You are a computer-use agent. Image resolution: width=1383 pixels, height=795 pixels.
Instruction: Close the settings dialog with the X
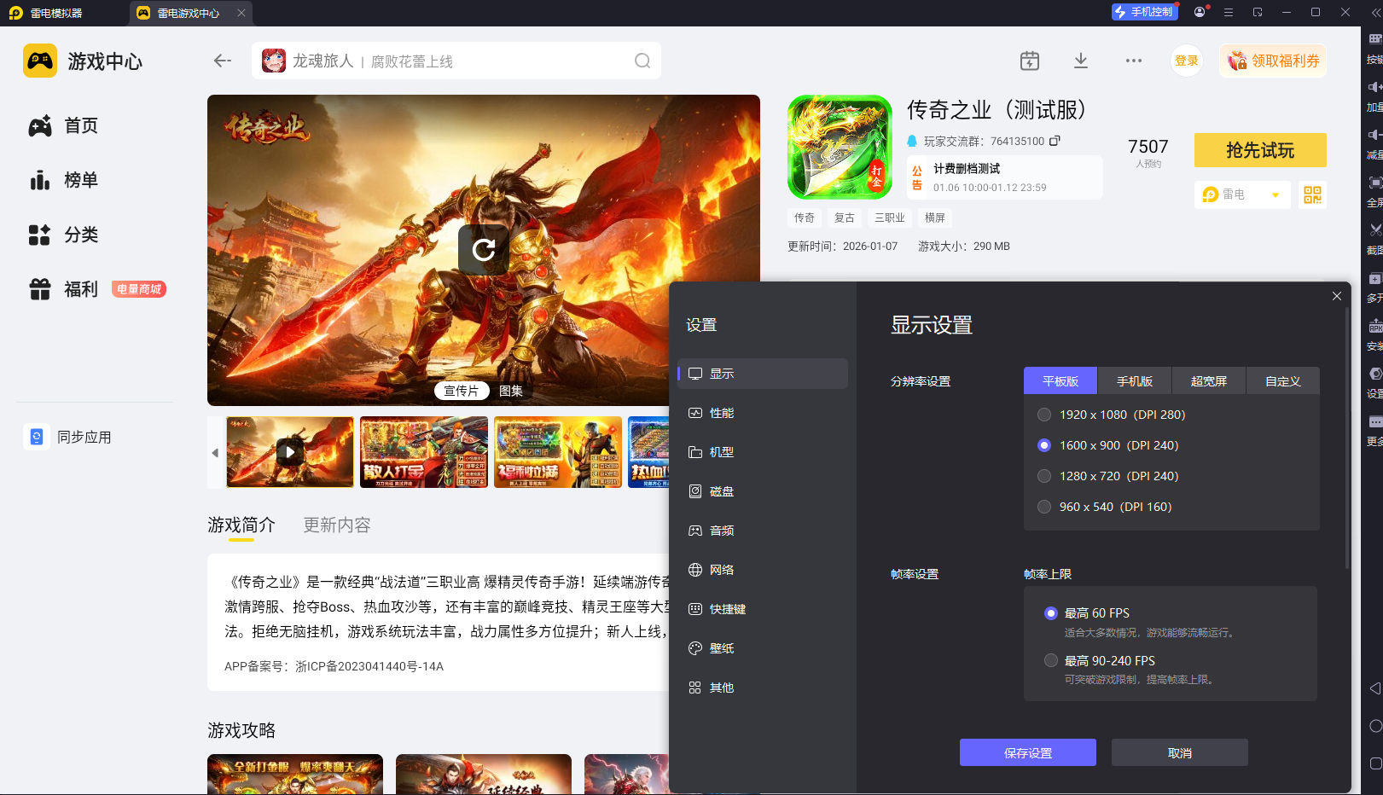coord(1337,296)
